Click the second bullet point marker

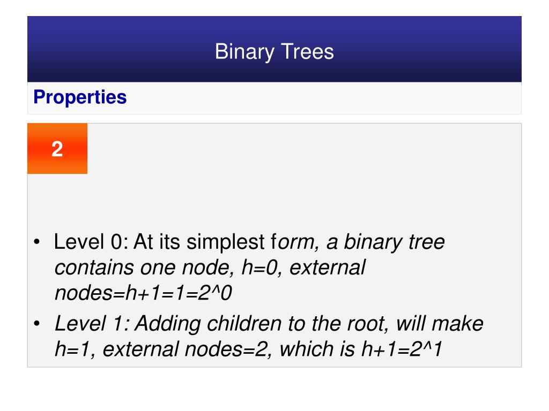37,324
